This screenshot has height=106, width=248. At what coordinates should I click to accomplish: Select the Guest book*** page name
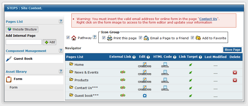coord(87,96)
